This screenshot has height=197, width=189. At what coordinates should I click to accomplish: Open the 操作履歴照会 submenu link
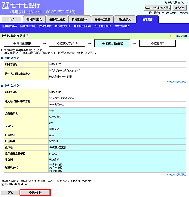(x=28, y=26)
